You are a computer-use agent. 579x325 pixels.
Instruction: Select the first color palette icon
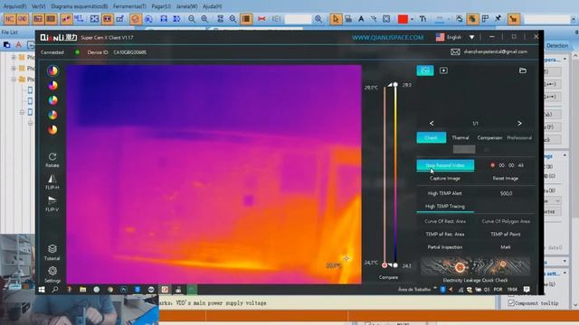click(x=52, y=70)
